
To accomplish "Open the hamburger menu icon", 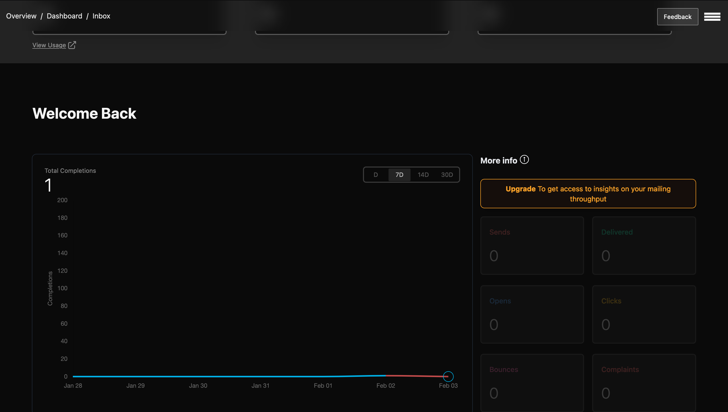I will point(712,17).
